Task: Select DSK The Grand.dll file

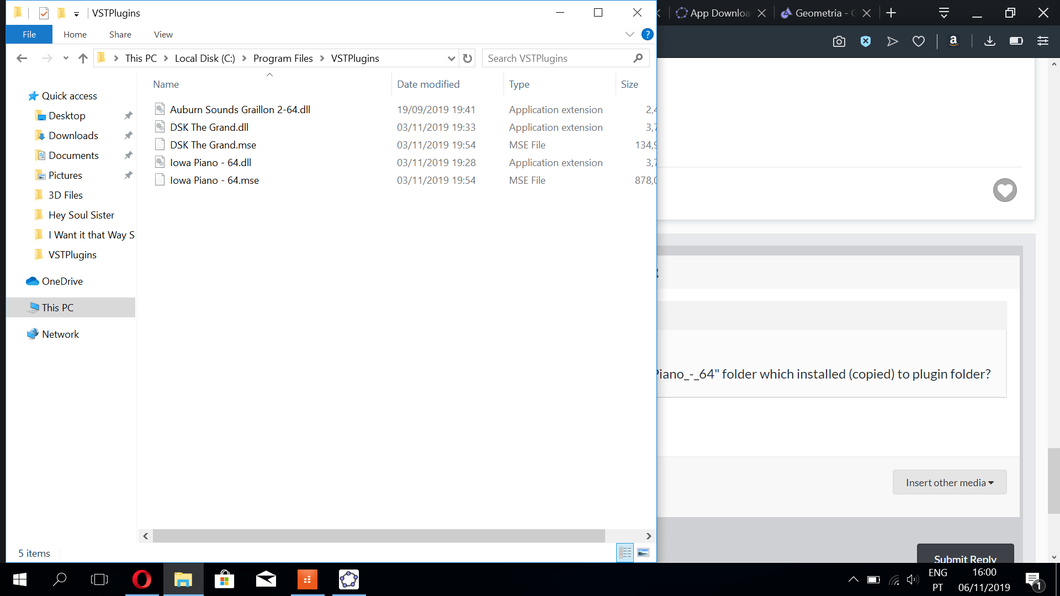Action: 209,127
